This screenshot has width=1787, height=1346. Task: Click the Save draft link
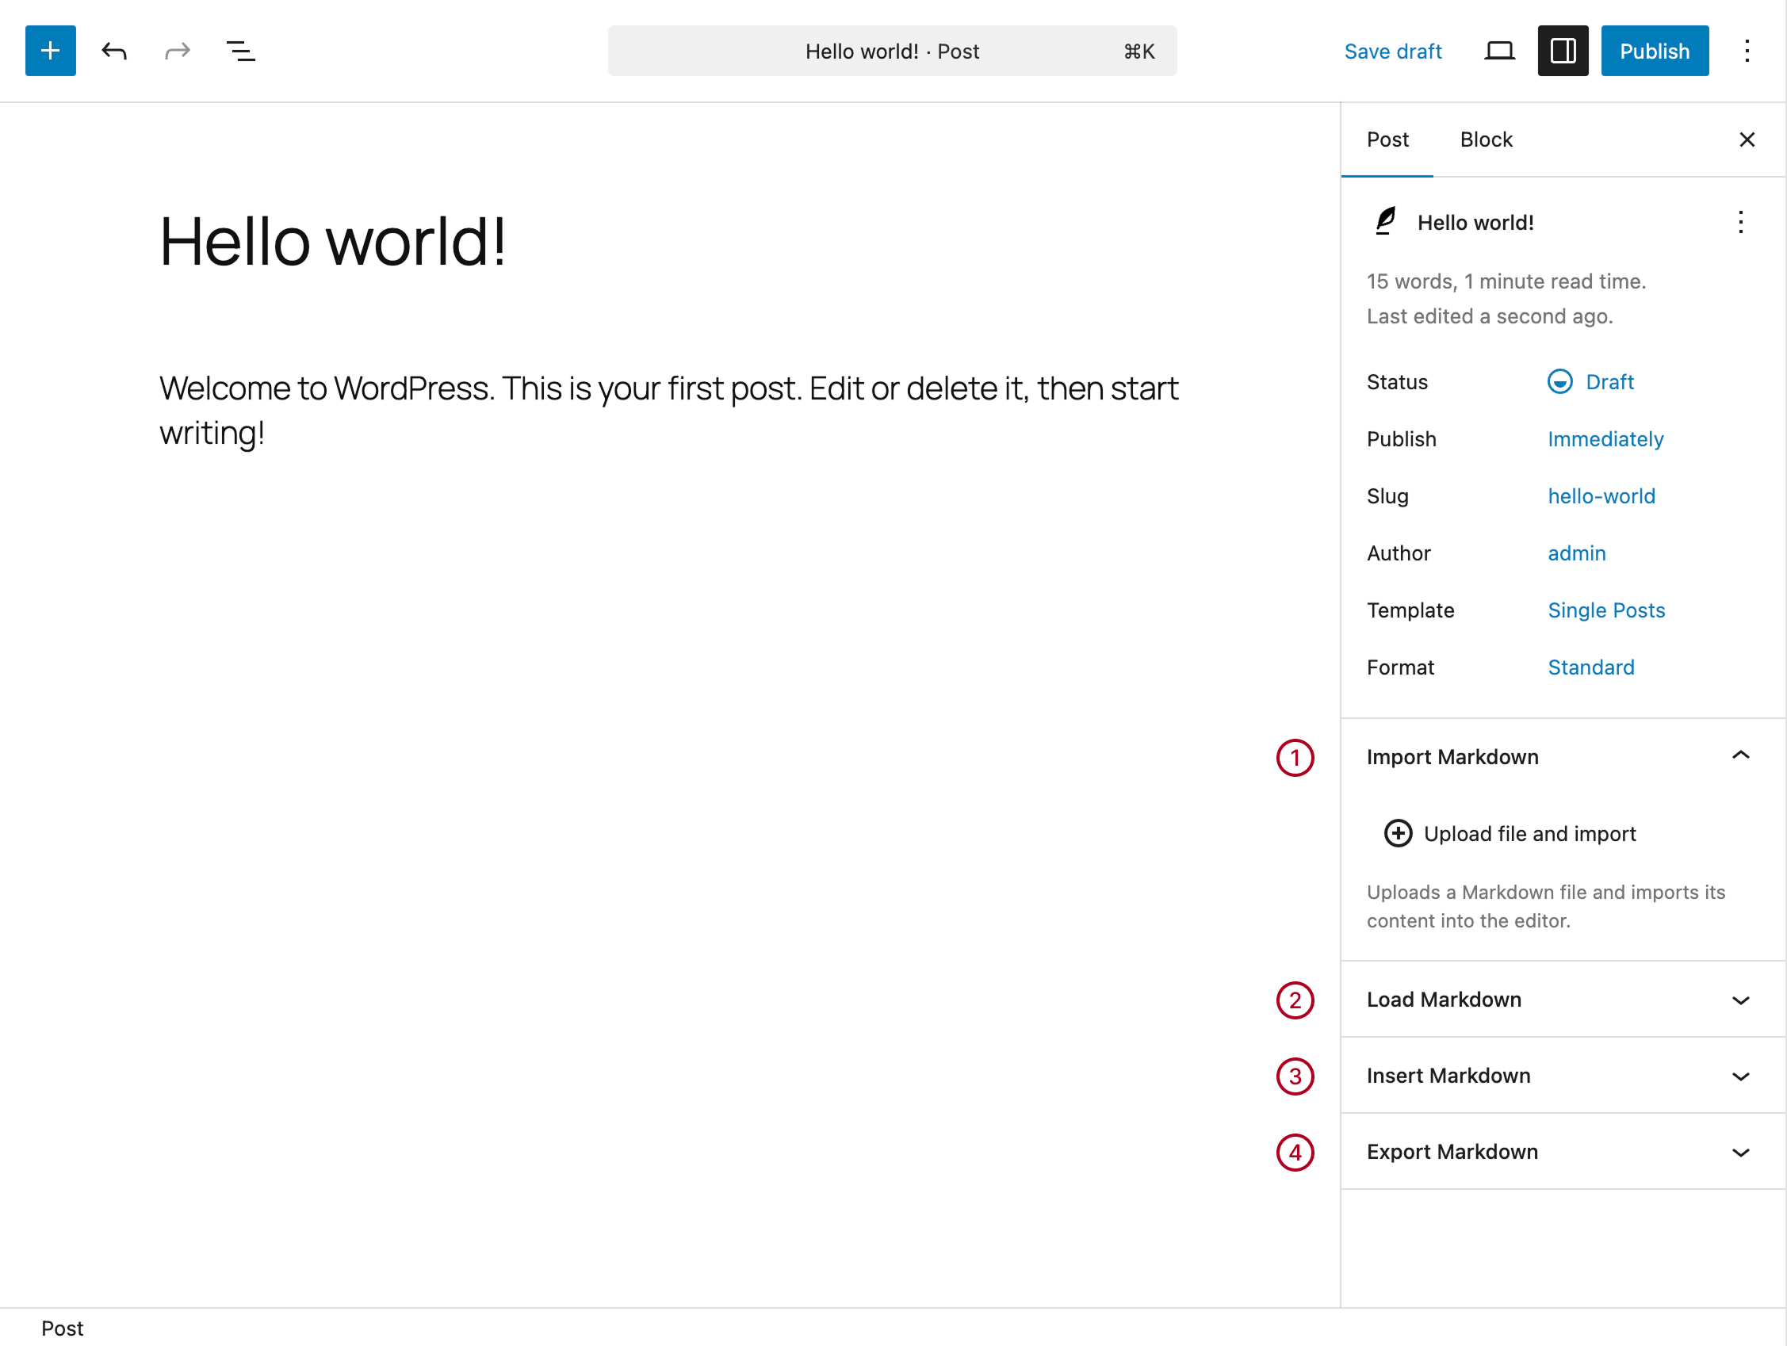(1393, 51)
